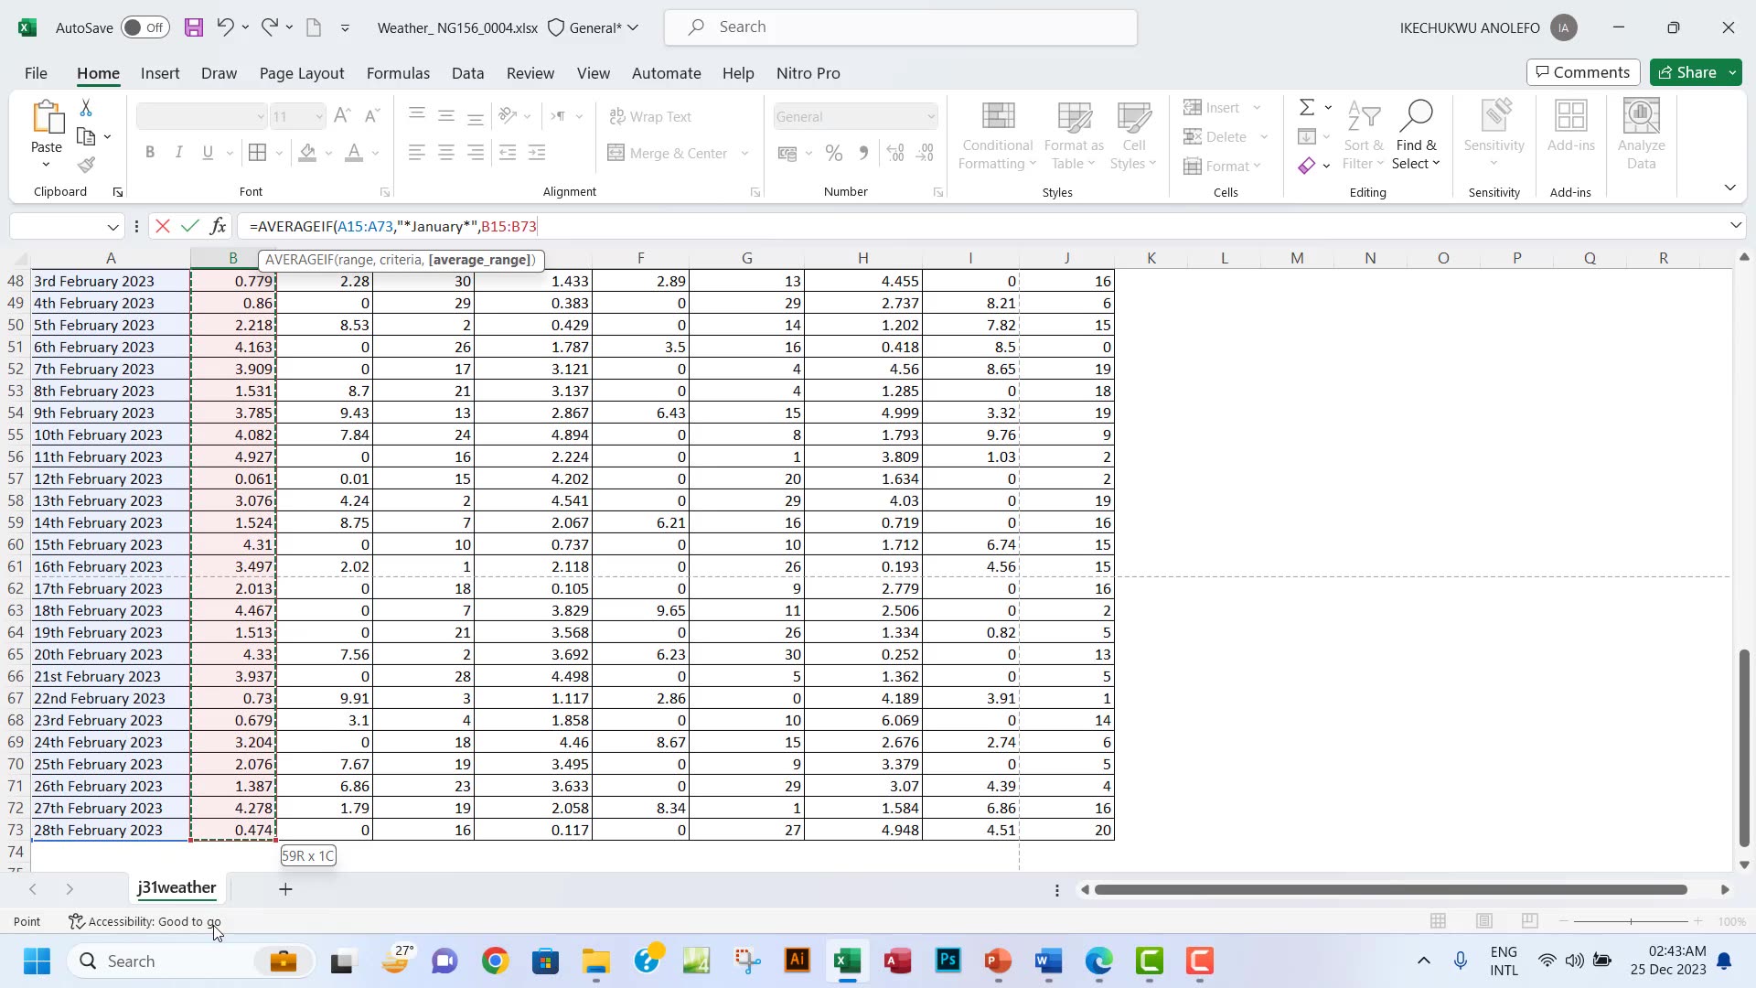The image size is (1756, 988).
Task: Toggle AutoSave off
Action: (x=144, y=27)
